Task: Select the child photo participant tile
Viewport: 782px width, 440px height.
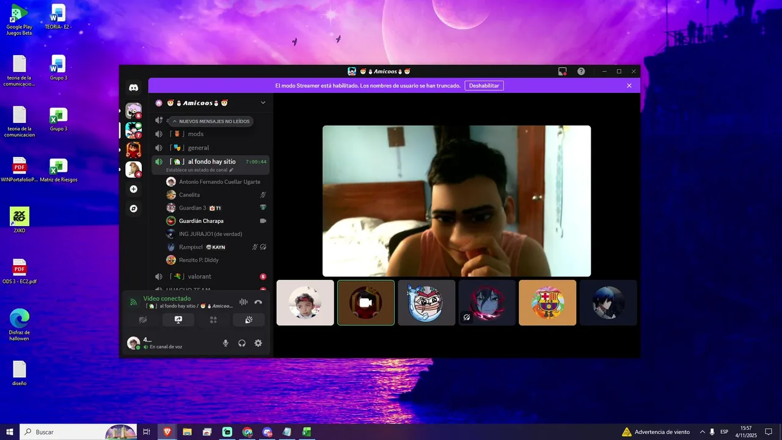Action: click(305, 302)
